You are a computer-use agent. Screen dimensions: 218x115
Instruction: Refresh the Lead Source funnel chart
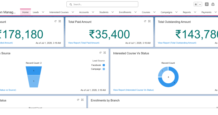tap(100, 53)
